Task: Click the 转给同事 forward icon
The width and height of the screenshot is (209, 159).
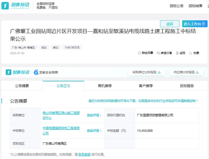Action: (139, 53)
